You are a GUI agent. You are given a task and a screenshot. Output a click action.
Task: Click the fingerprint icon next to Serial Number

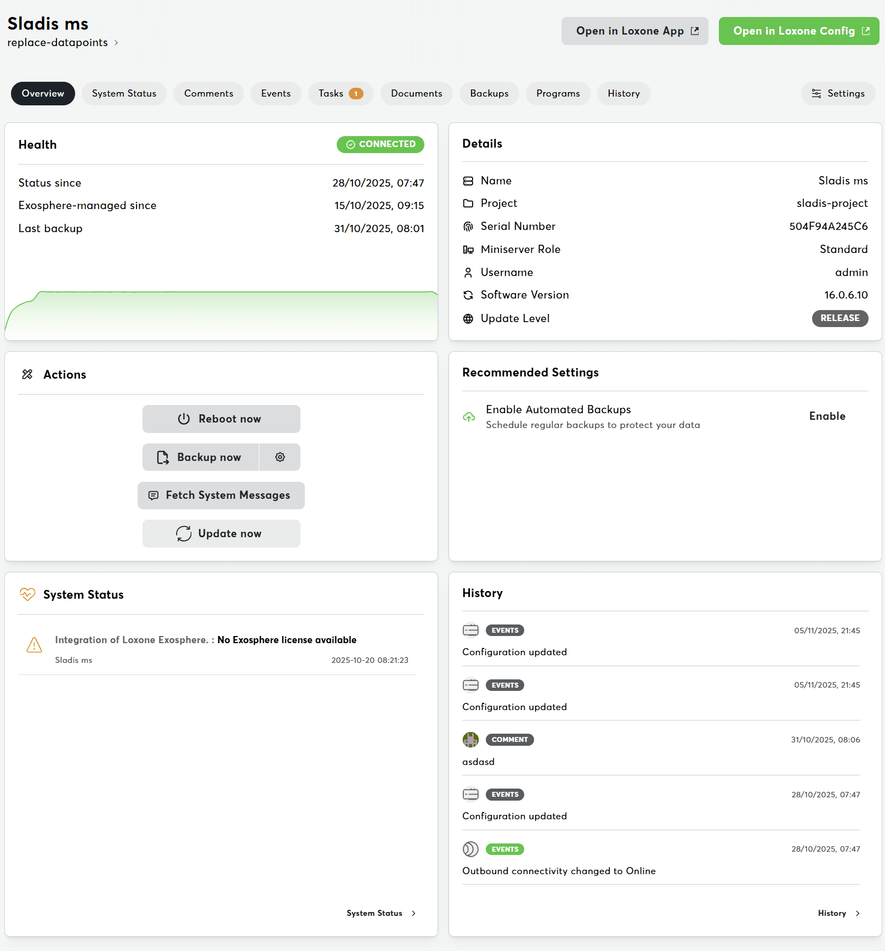pos(468,227)
